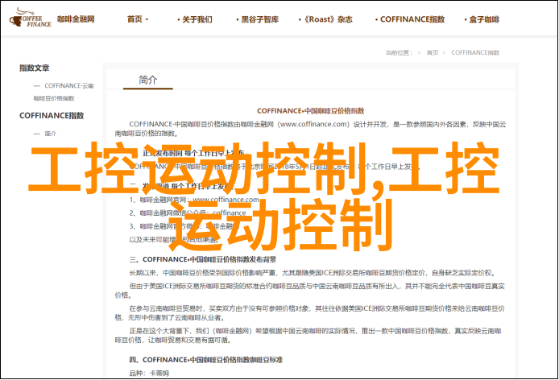Viewport: 559px width, 380px height.
Task: Click the 咖啡金融网 site title
Action: pos(76,19)
